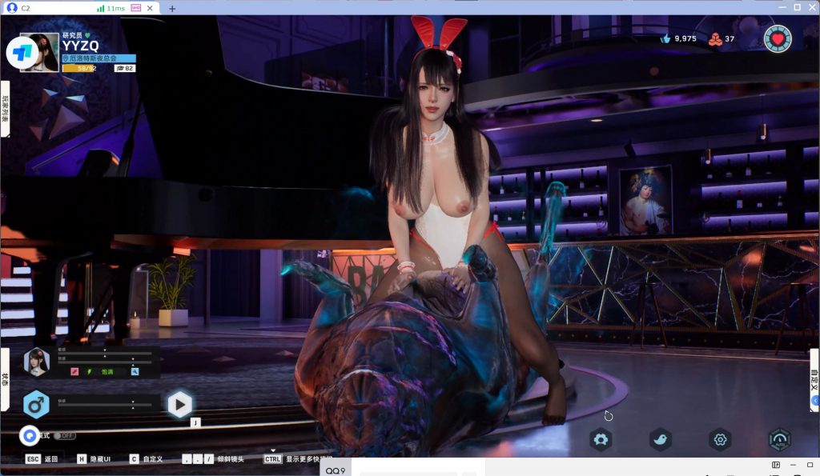Click the pink pen icon in status panel
Viewport: 820px width, 476px height.
74,371
